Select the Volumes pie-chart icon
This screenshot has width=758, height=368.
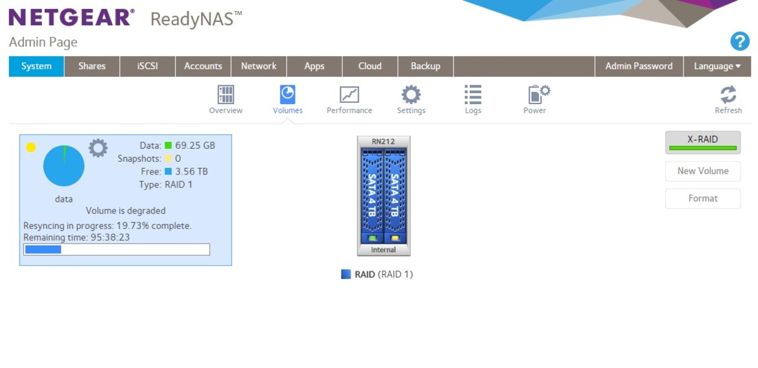[x=288, y=94]
